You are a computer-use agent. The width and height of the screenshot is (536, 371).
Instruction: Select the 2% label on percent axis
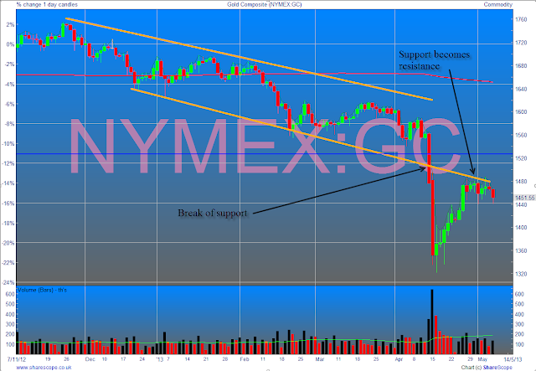pyautogui.click(x=11, y=24)
